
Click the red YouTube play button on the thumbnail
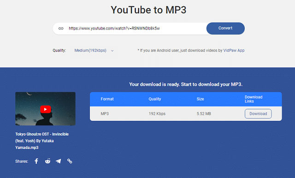pos(45,109)
